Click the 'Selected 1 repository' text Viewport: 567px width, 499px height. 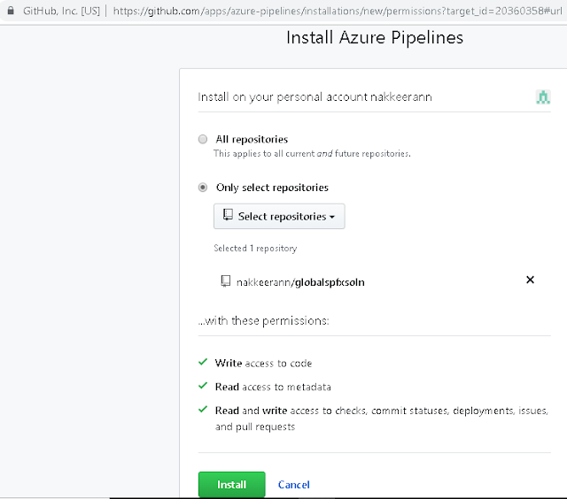255,249
